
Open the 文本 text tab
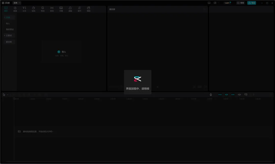(x=24, y=9)
